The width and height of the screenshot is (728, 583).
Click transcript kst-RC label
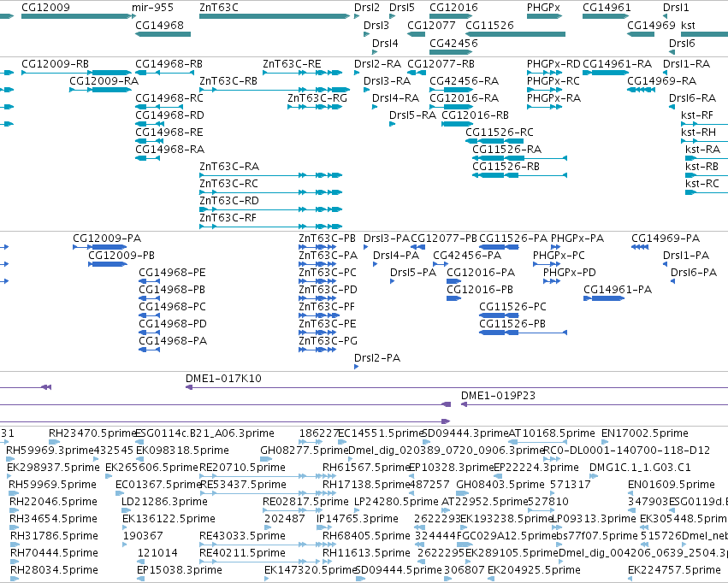702,184
